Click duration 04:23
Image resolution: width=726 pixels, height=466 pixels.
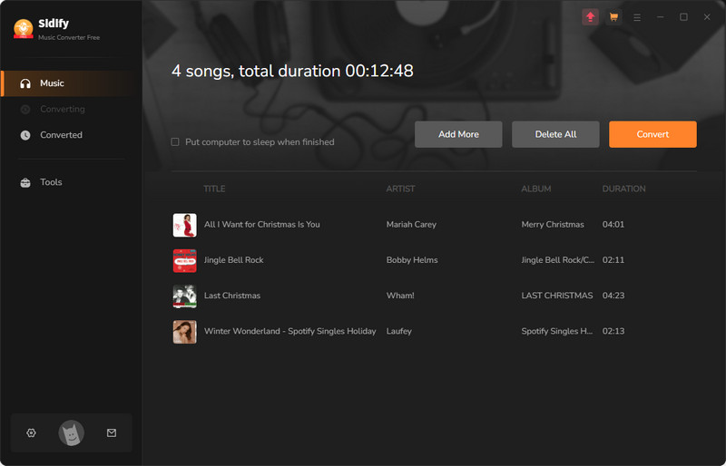(613, 296)
